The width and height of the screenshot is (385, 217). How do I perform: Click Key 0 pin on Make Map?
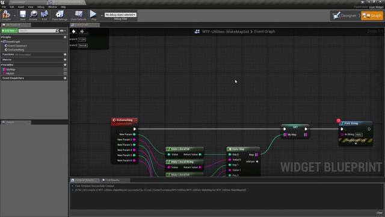point(230,154)
